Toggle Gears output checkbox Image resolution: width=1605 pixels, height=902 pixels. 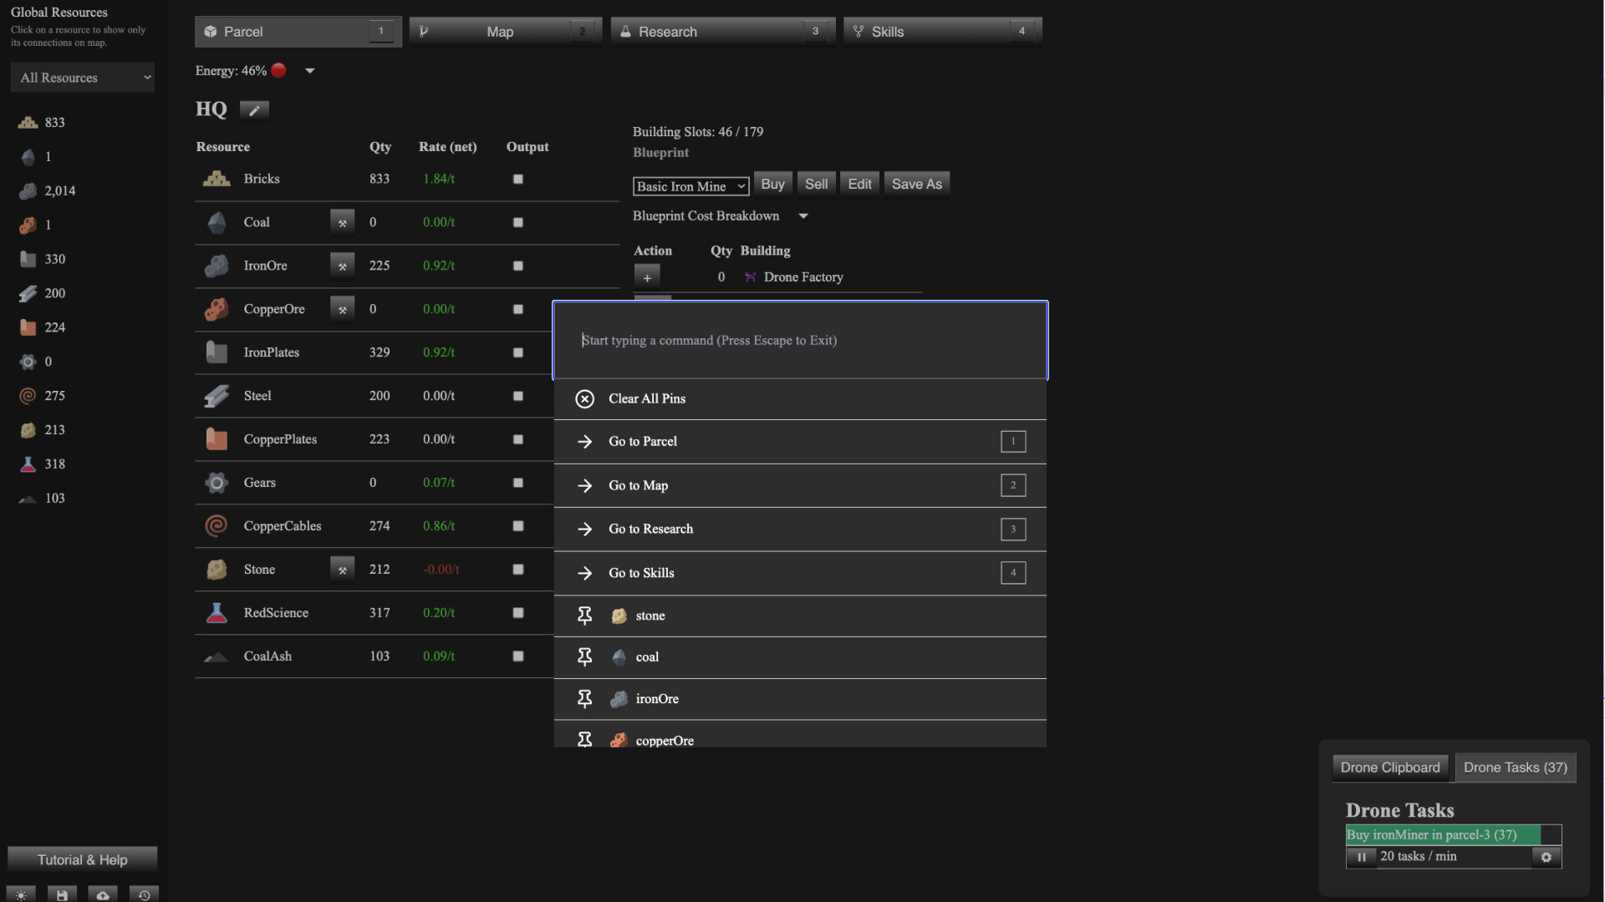pyautogui.click(x=518, y=483)
